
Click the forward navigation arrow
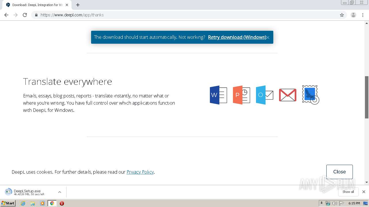tap(16, 15)
